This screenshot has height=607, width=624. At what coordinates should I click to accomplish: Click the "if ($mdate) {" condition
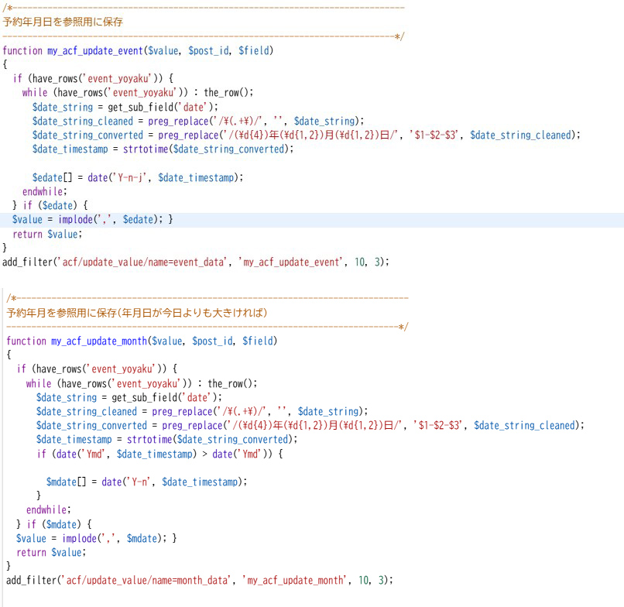pyautogui.click(x=60, y=524)
